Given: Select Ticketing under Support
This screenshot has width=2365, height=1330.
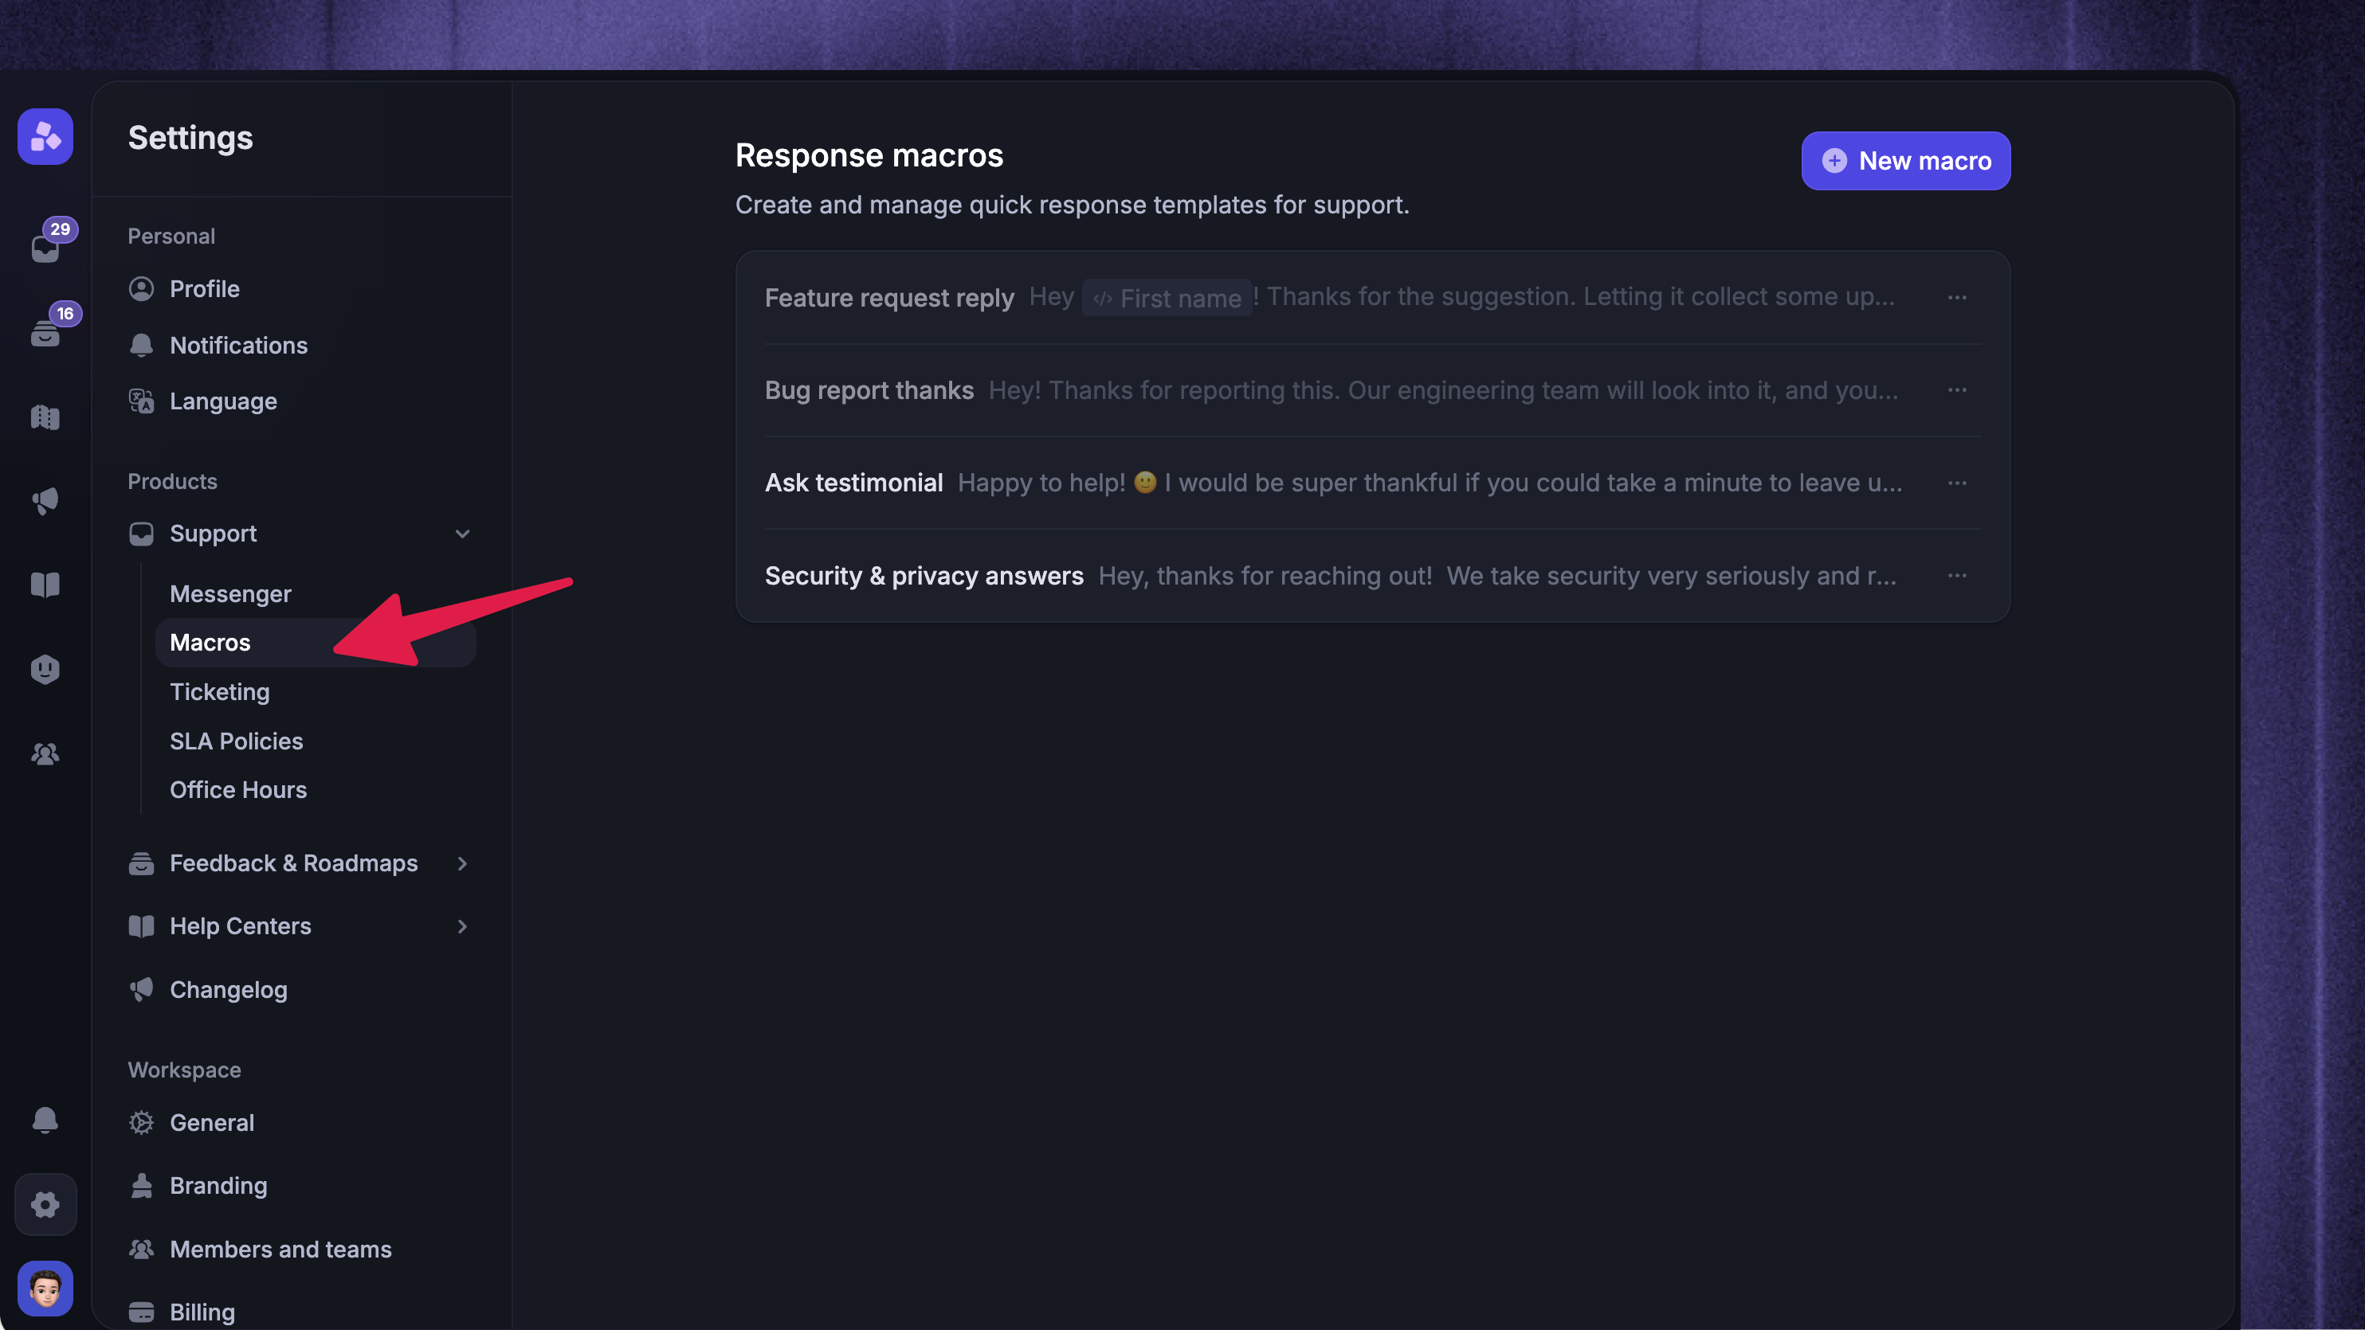Looking at the screenshot, I should (219, 692).
